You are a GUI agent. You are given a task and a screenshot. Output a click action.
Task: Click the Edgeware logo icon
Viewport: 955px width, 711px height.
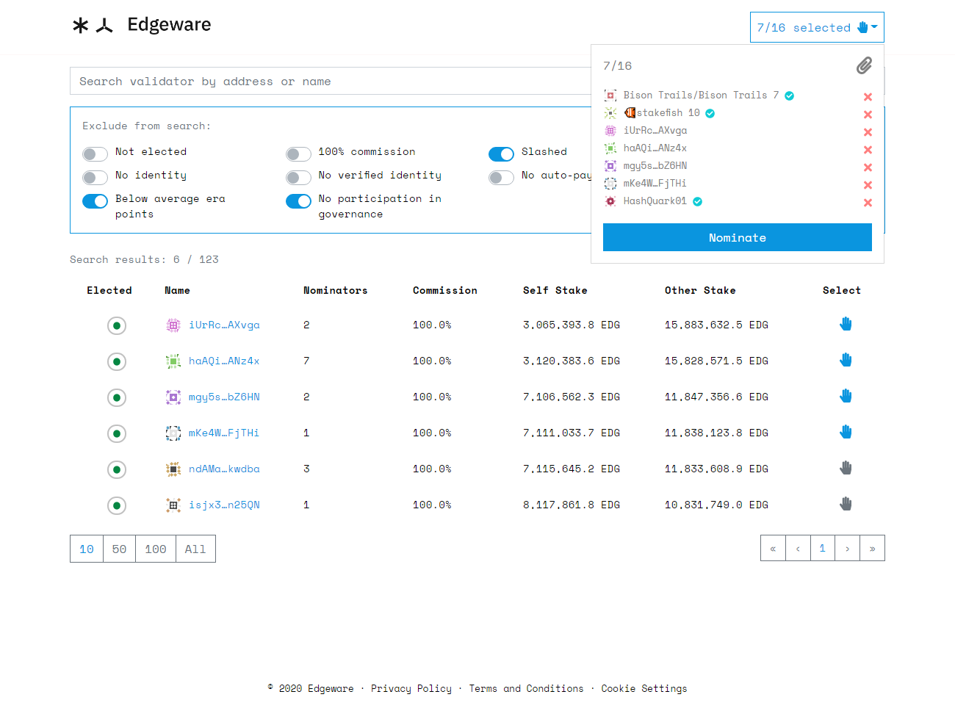point(93,26)
